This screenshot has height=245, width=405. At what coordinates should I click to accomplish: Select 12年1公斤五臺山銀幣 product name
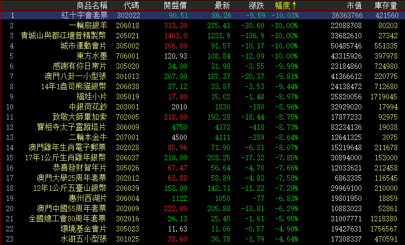(70, 188)
